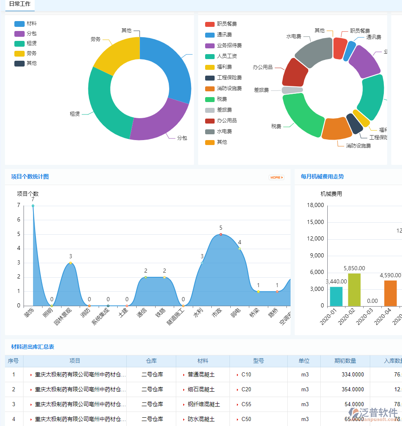Click red arrow icon before C20
The image size is (402, 426).
pos(237,390)
